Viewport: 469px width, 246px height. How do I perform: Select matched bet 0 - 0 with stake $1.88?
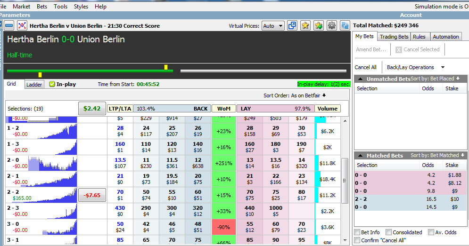[411, 175]
